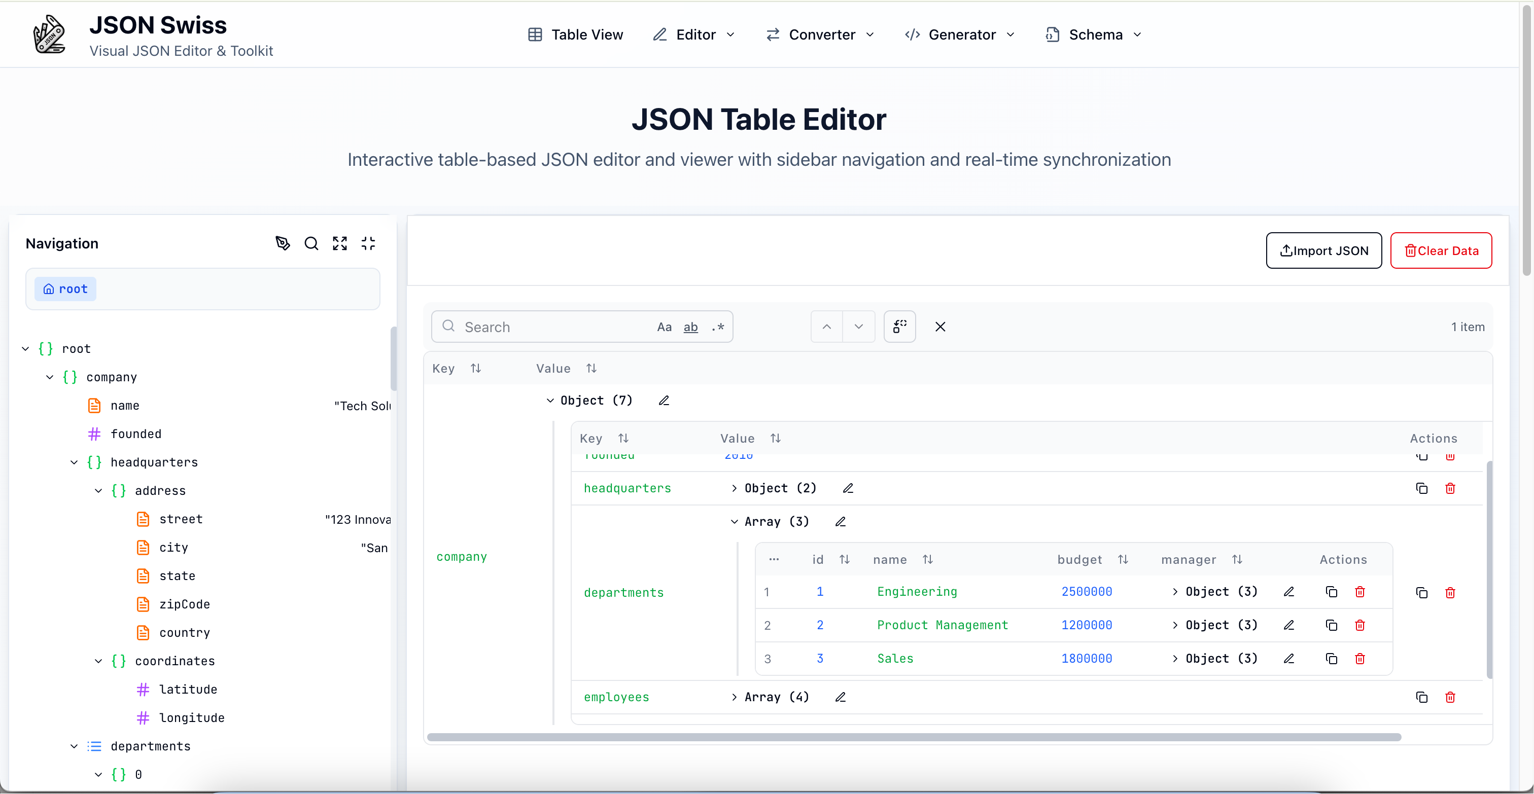
Task: Edit the headquarters object with pencil icon
Action: (x=848, y=488)
